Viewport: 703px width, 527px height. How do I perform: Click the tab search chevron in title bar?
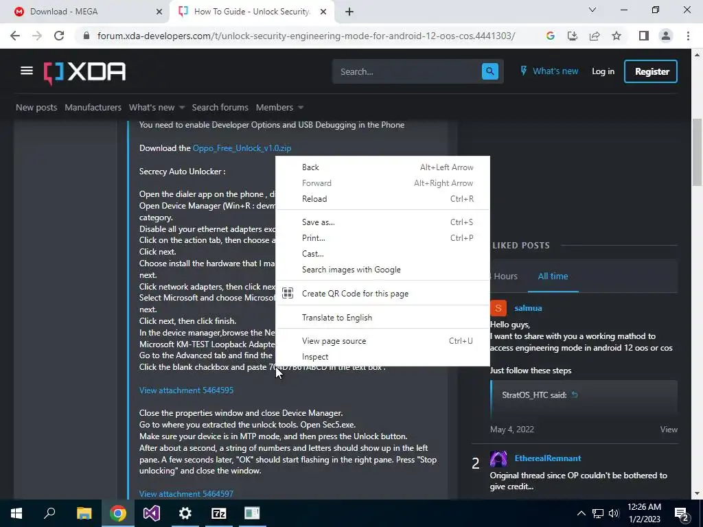click(x=592, y=10)
